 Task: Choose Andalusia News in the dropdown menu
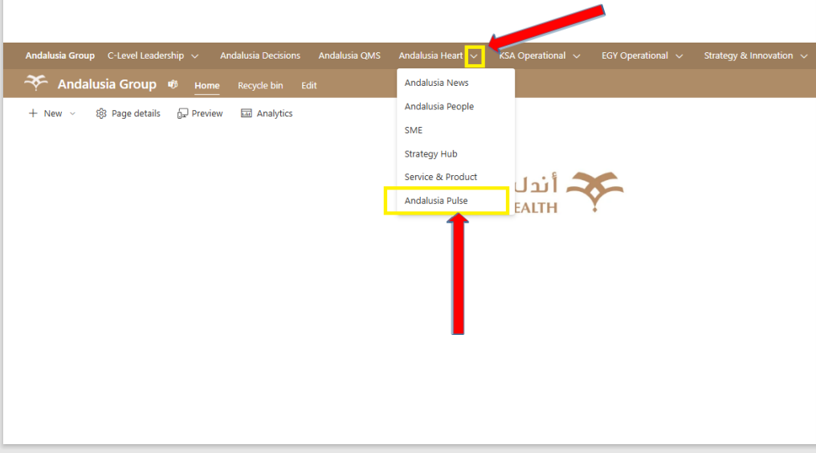436,83
